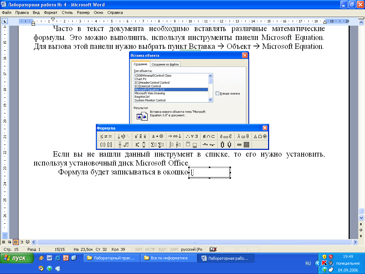This screenshot has width=365, height=274.
Task: Open the Правка menu
Action: 22,12
